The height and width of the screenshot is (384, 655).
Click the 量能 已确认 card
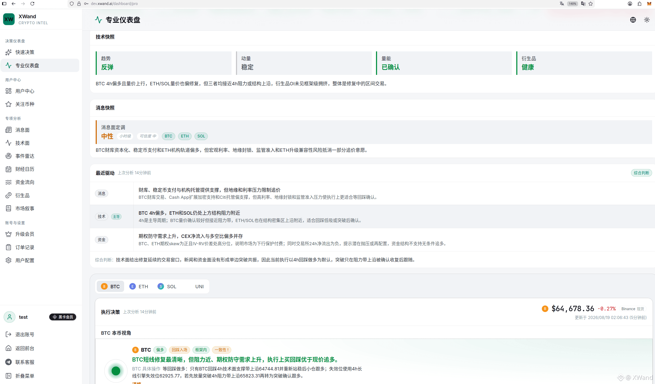click(444, 63)
